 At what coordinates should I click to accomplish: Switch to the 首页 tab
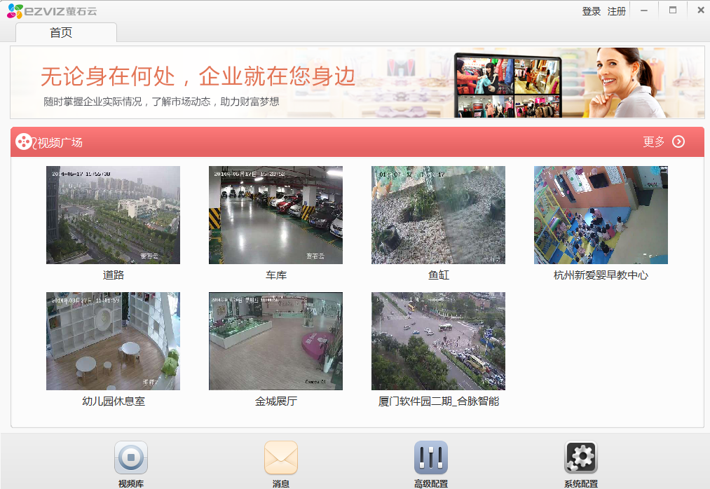[x=62, y=32]
